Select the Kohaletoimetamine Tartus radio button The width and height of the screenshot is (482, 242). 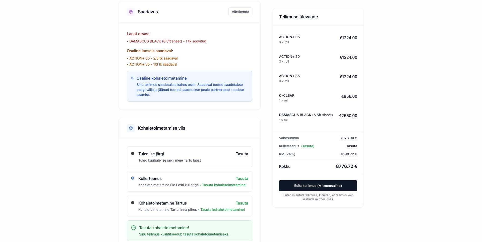click(133, 203)
